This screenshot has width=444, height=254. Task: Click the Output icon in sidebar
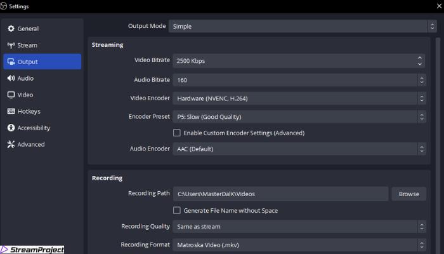click(11, 62)
